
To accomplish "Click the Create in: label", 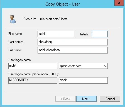I will coord(30,19).
